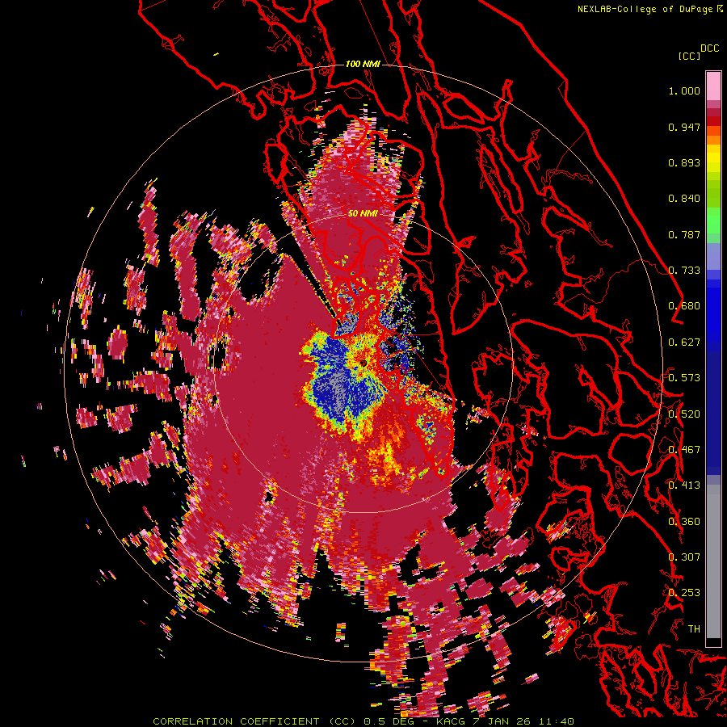727x727 pixels.
Task: Click the 100 NMI range ring label
Action: tap(363, 64)
